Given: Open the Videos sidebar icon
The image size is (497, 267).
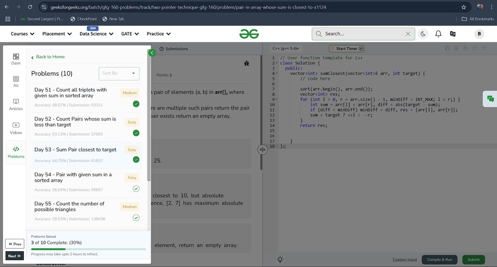Looking at the screenshot, I should click(x=16, y=128).
